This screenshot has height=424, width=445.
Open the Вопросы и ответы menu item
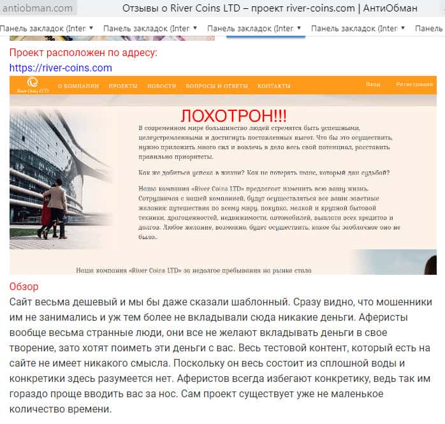click(x=217, y=85)
